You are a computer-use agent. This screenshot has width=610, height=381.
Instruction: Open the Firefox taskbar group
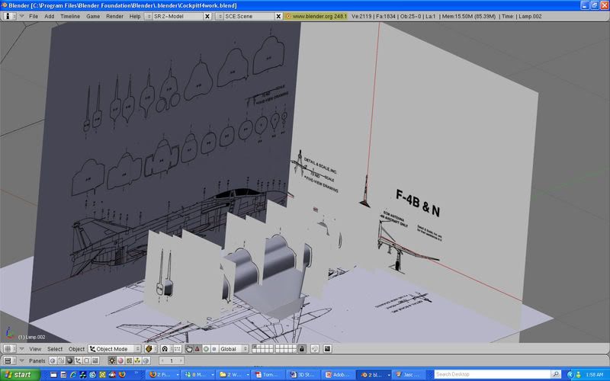click(x=162, y=375)
